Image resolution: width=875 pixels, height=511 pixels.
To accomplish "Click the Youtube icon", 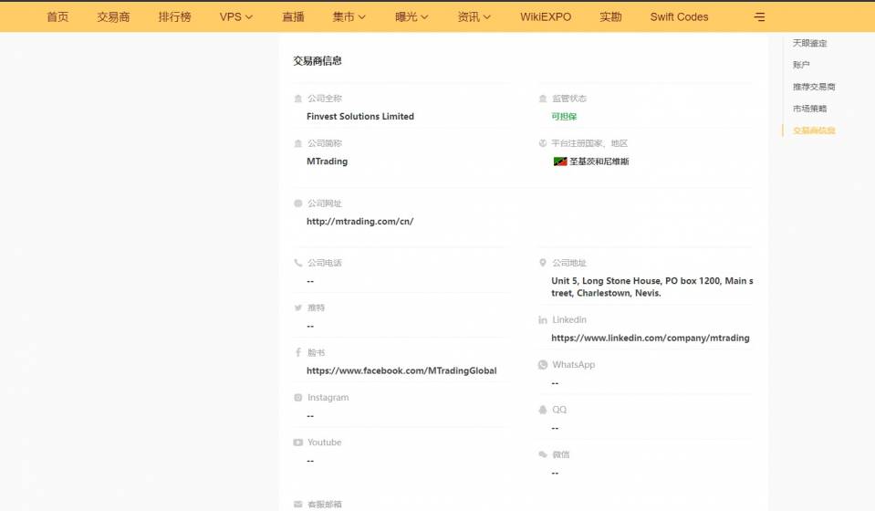I will point(298,443).
